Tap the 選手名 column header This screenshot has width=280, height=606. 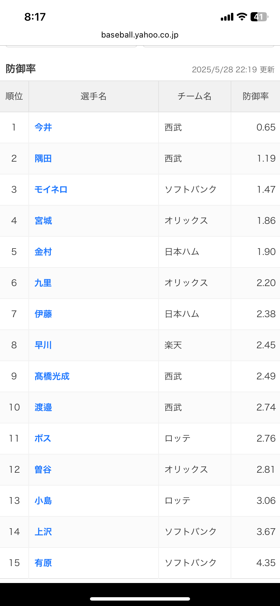pyautogui.click(x=94, y=96)
